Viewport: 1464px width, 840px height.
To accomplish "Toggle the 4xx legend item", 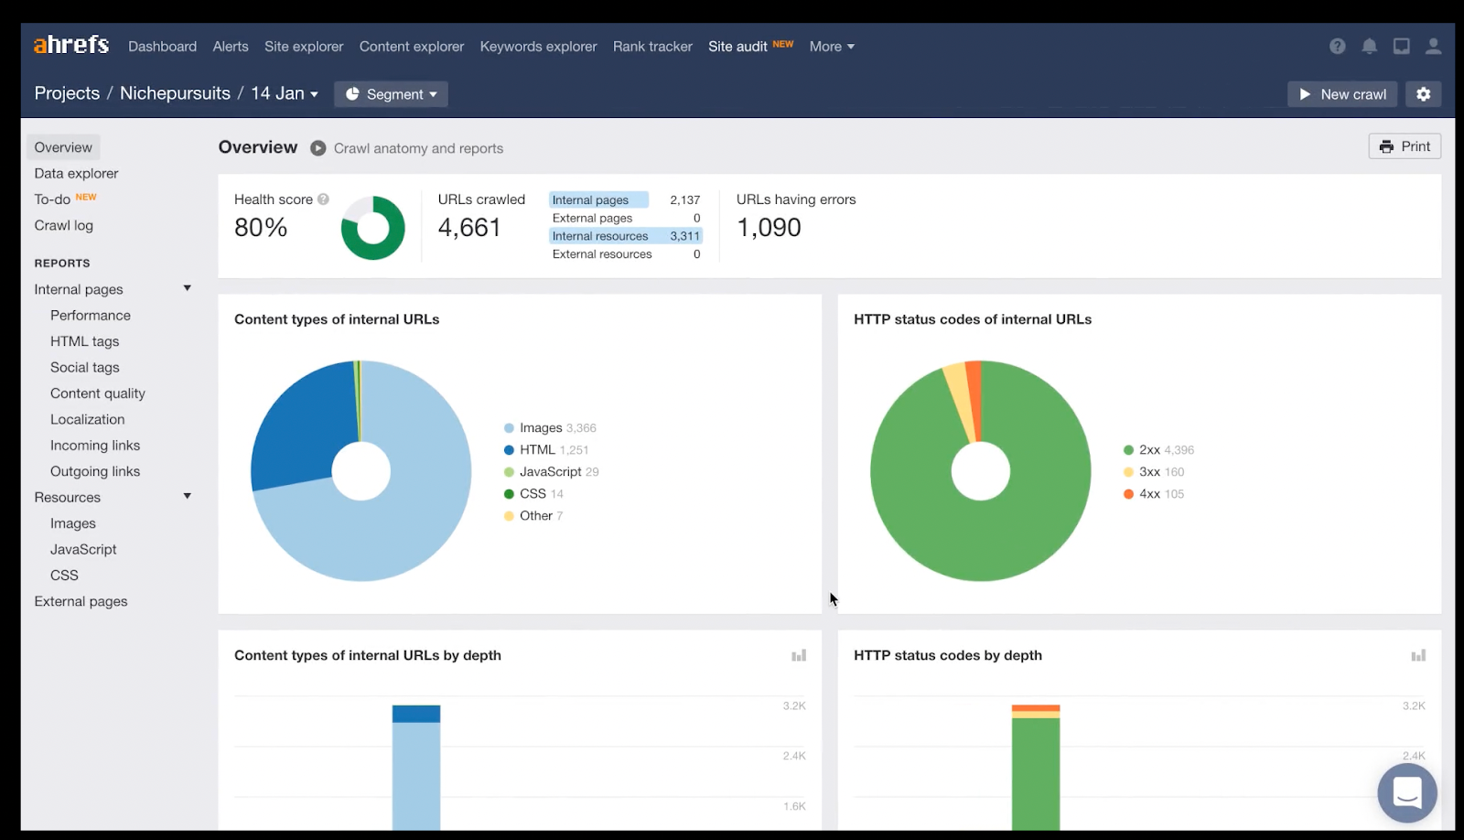I will (1149, 494).
